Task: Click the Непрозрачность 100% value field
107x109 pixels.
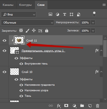Action: pos(85,23)
